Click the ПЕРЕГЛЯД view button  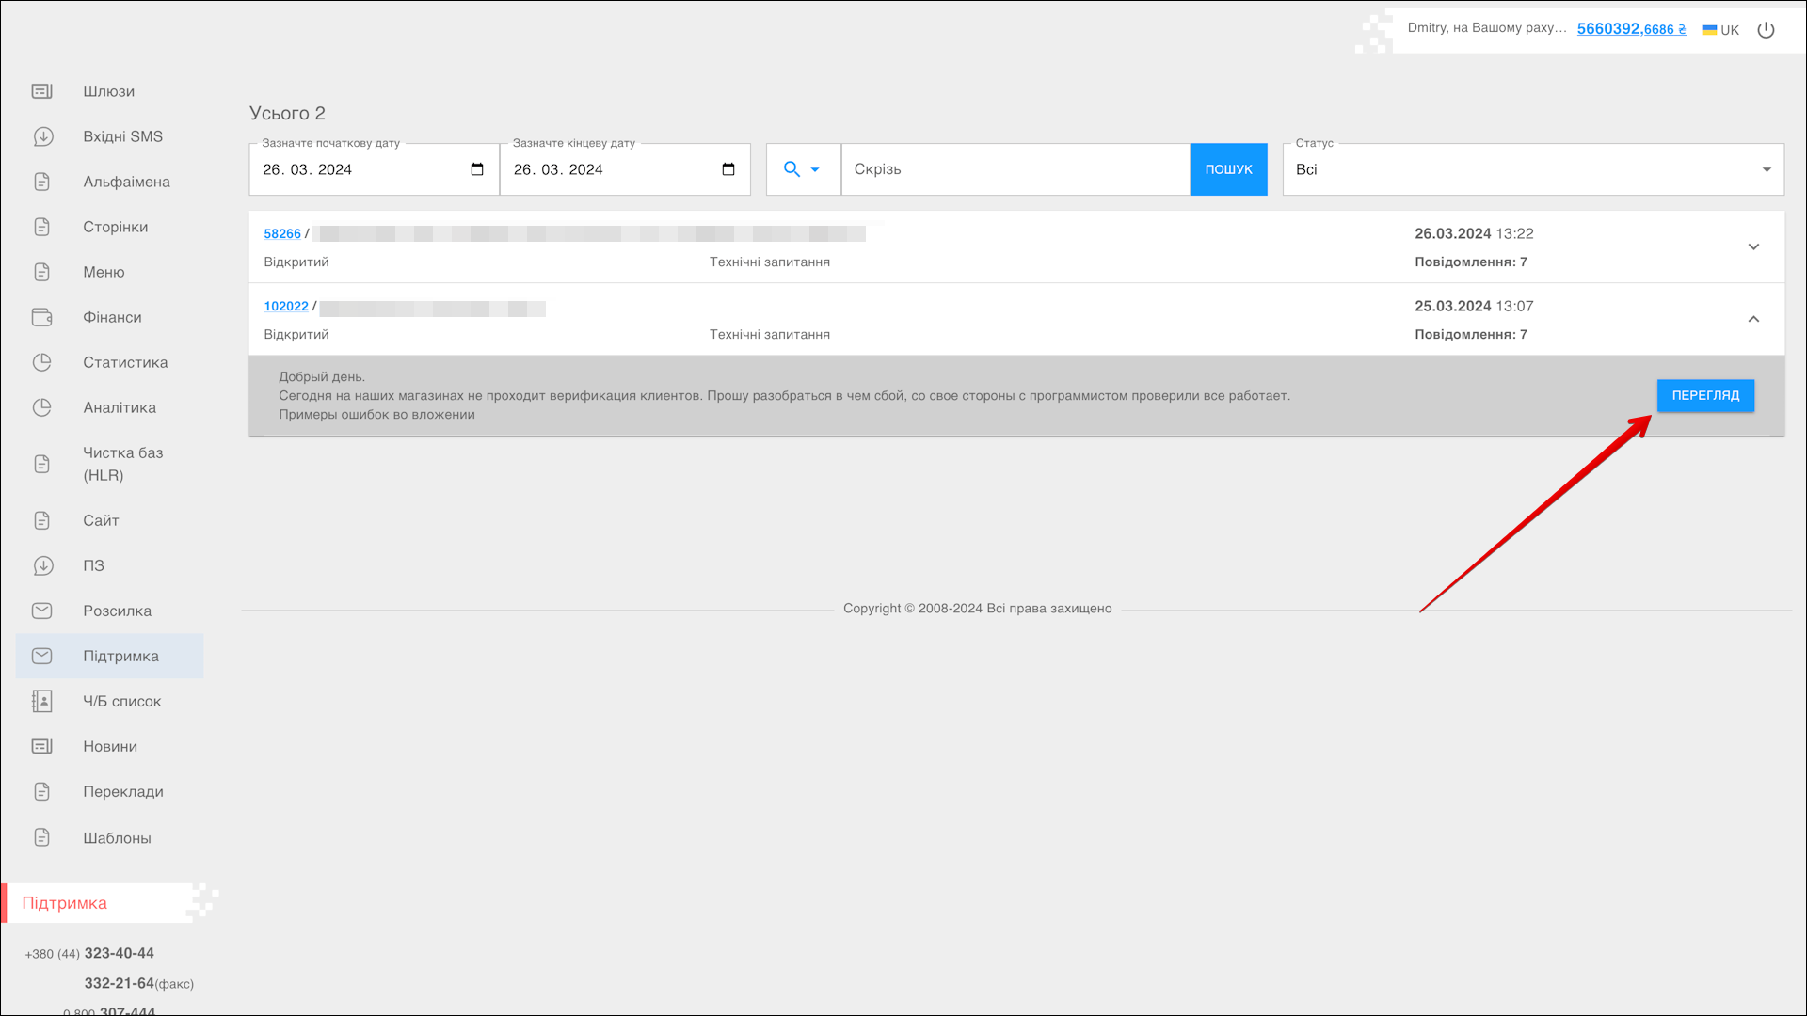tap(1704, 395)
